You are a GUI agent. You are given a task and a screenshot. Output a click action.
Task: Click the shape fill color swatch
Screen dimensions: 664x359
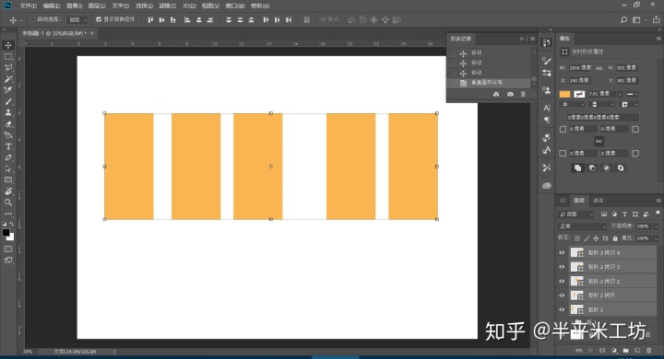point(565,94)
